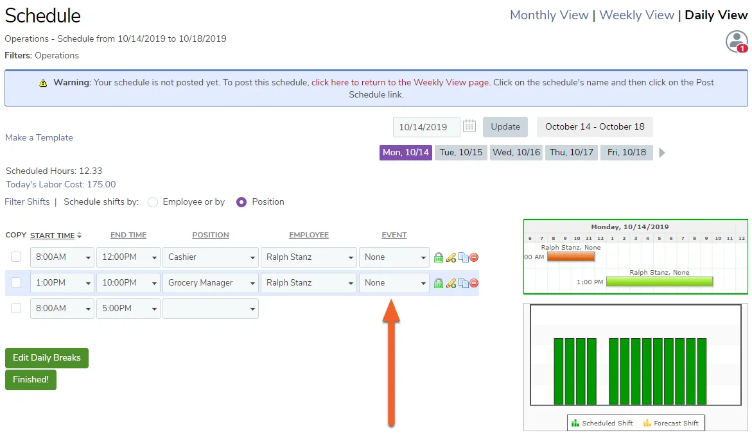Click the Monday, 10/14/2019 timeline header
The height and width of the screenshot is (437, 752).
[x=629, y=227]
